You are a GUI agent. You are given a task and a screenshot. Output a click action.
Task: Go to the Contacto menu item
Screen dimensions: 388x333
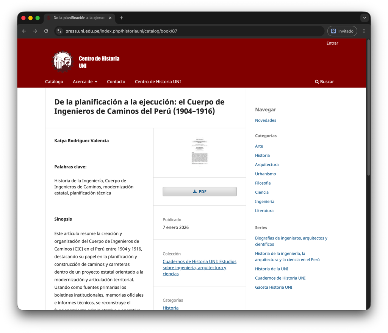[x=116, y=82]
